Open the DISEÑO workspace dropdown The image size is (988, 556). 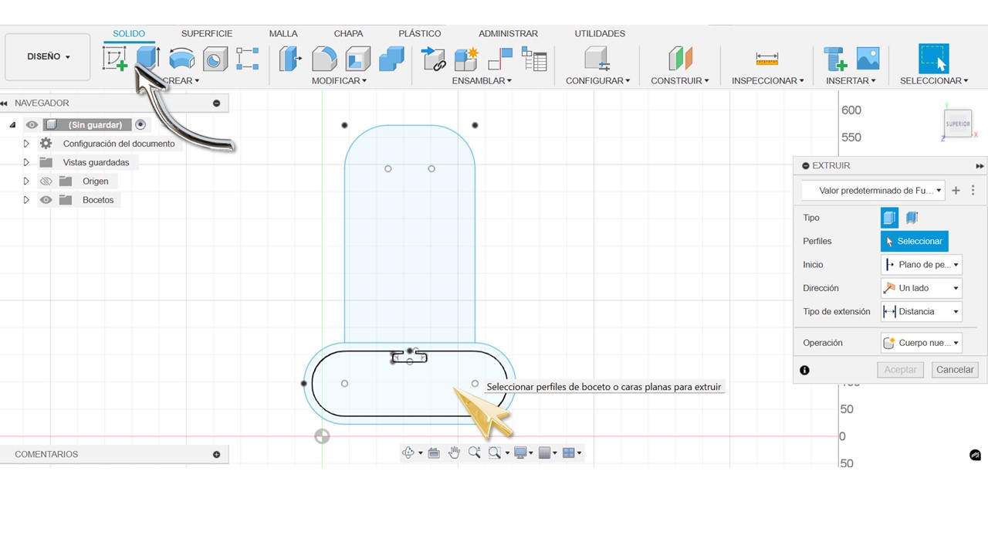[48, 56]
